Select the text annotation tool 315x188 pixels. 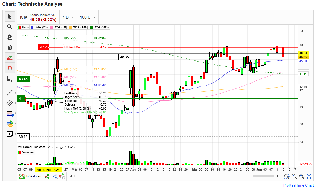pos(10,134)
